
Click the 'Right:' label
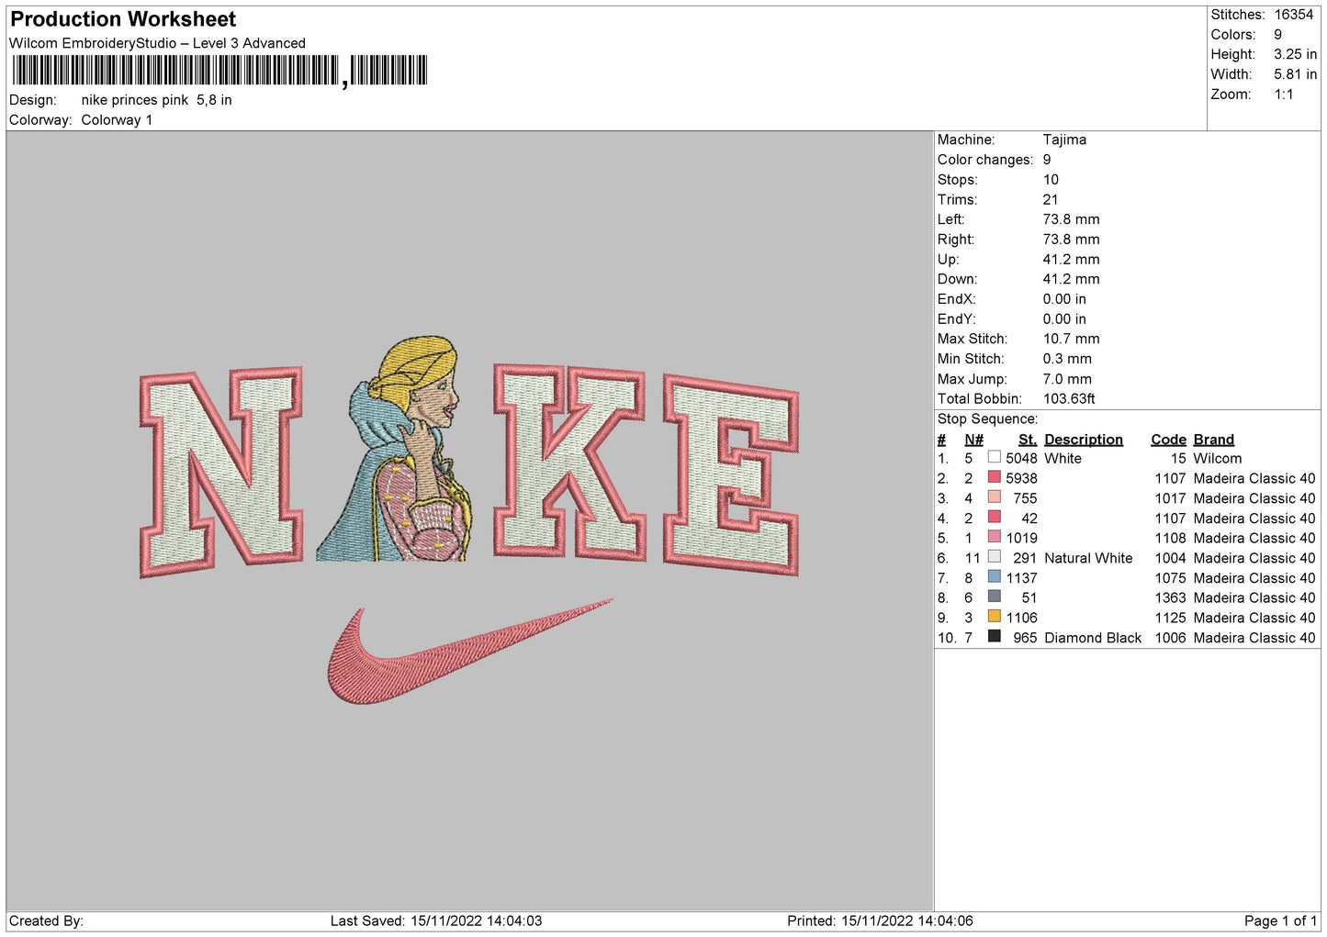point(956,240)
